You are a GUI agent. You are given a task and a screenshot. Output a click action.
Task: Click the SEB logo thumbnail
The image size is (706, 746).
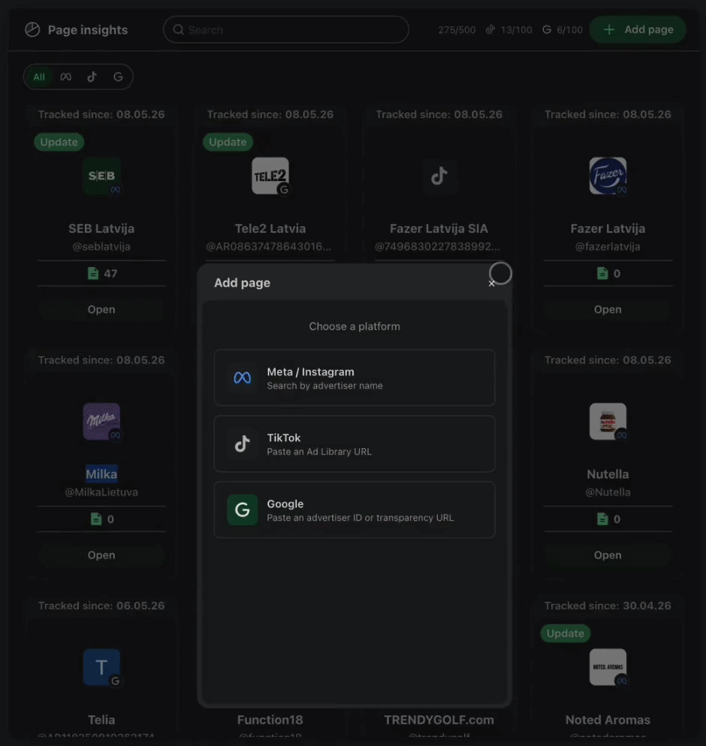(101, 176)
